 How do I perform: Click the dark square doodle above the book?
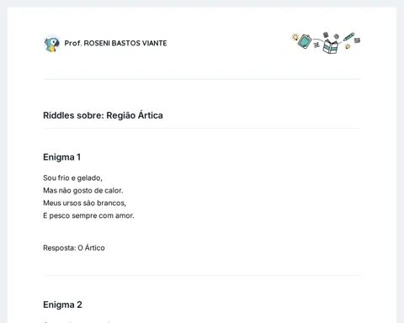(x=326, y=34)
